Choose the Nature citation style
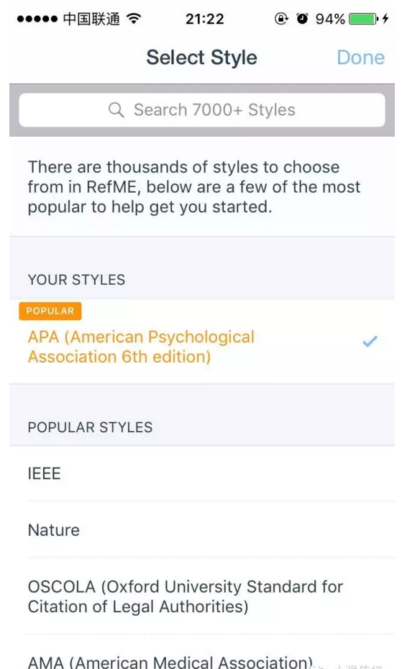 click(x=202, y=530)
